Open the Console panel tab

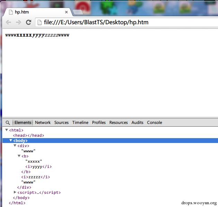point(154,123)
